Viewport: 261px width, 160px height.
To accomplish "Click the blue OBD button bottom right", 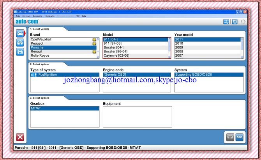I will tap(239, 137).
